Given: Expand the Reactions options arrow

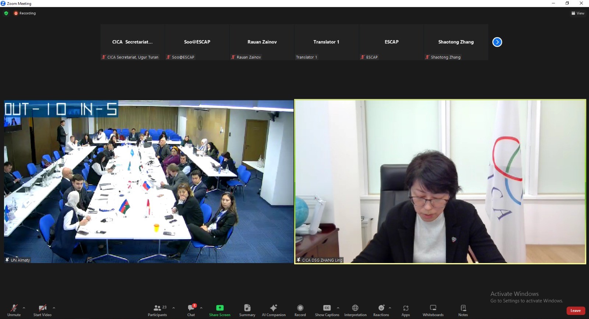Looking at the screenshot, I should tap(390, 308).
